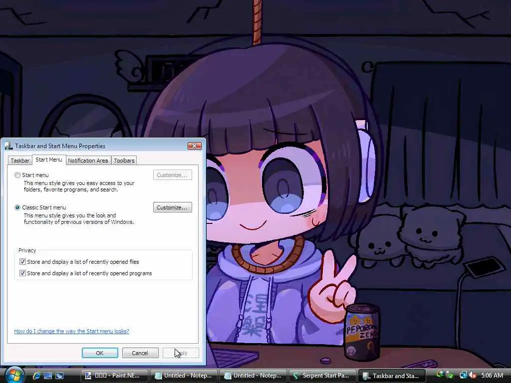Open the Toolbars tab
Image resolution: width=511 pixels, height=383 pixels.
[x=124, y=161]
